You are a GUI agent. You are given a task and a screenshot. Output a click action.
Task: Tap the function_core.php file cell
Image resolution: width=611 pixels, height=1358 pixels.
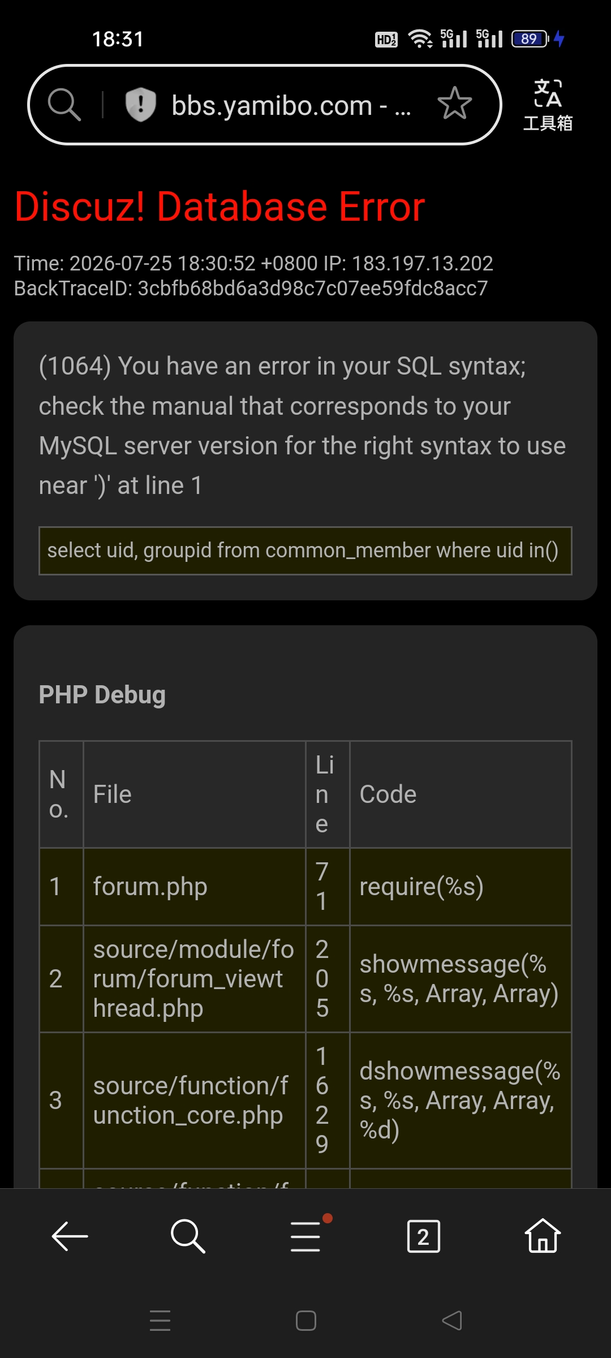tap(195, 1101)
